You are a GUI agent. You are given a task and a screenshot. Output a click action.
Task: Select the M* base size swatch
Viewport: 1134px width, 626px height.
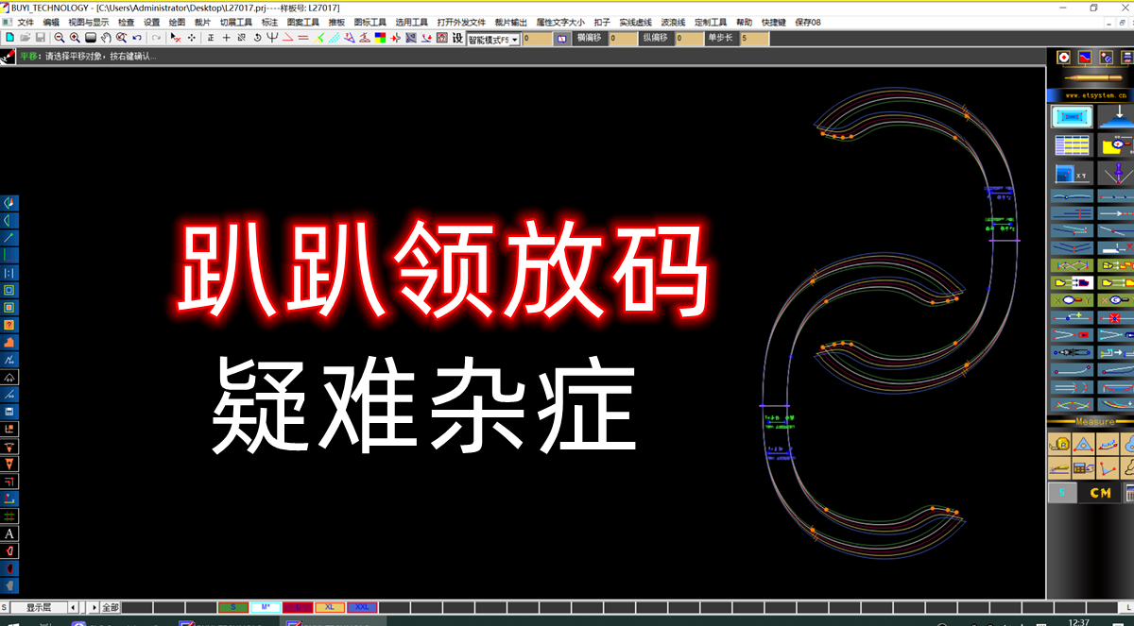pos(266,607)
